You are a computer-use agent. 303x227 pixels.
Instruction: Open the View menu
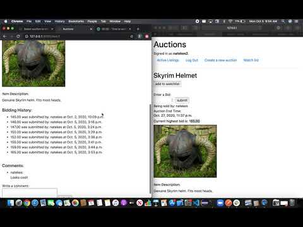(x=48, y=21)
